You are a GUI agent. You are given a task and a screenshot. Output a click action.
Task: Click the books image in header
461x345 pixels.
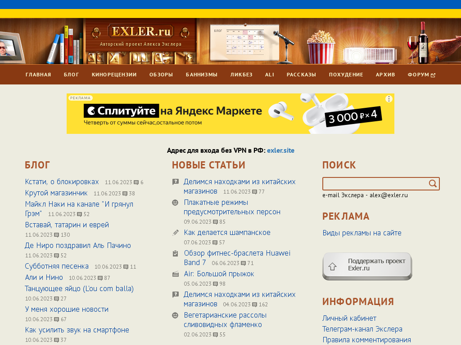[65, 45]
